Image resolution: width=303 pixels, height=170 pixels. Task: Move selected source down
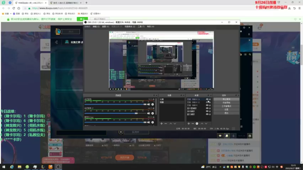(x=206, y=124)
